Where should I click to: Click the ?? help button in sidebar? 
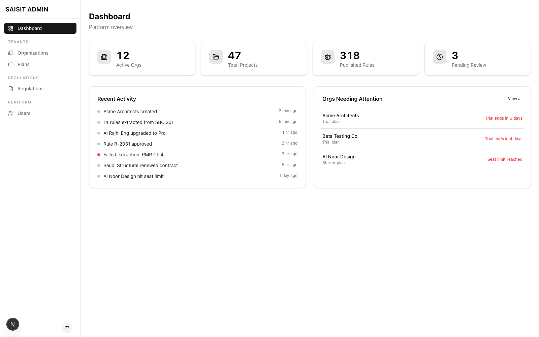point(67,327)
